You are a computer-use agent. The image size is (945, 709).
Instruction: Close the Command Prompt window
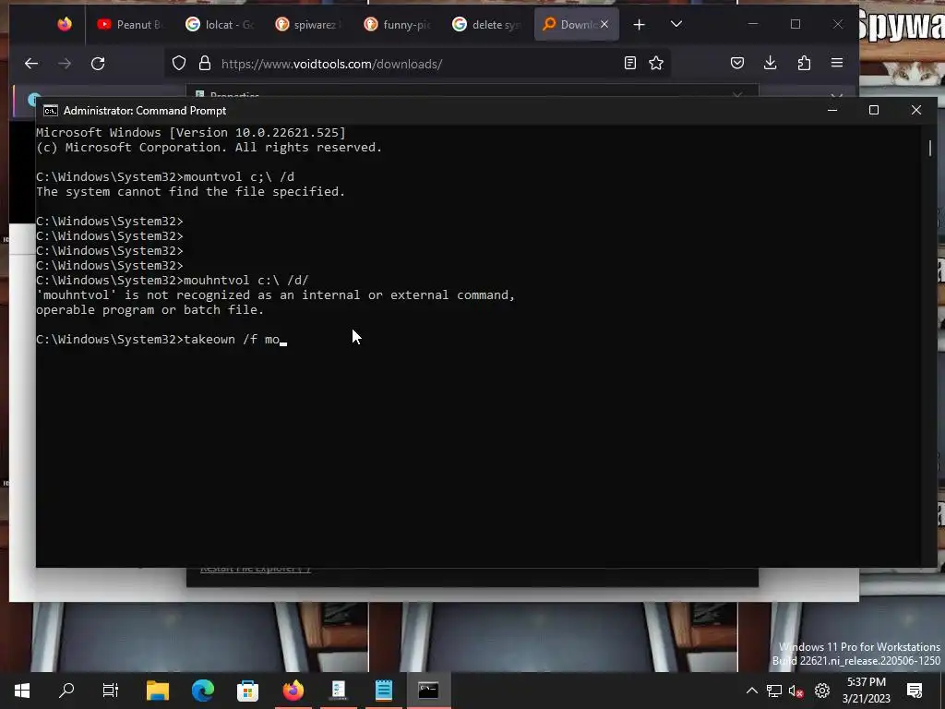(x=916, y=111)
